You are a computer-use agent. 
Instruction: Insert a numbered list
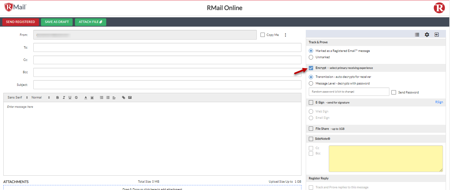click(x=102, y=97)
